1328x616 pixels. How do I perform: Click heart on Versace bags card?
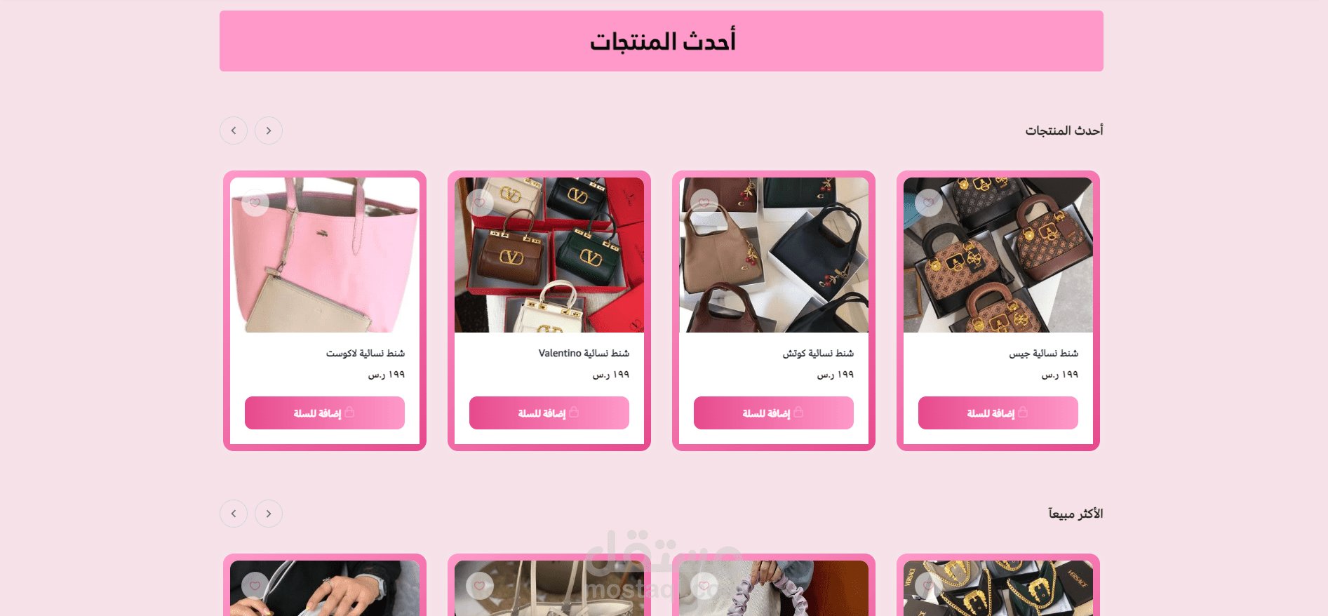[929, 586]
